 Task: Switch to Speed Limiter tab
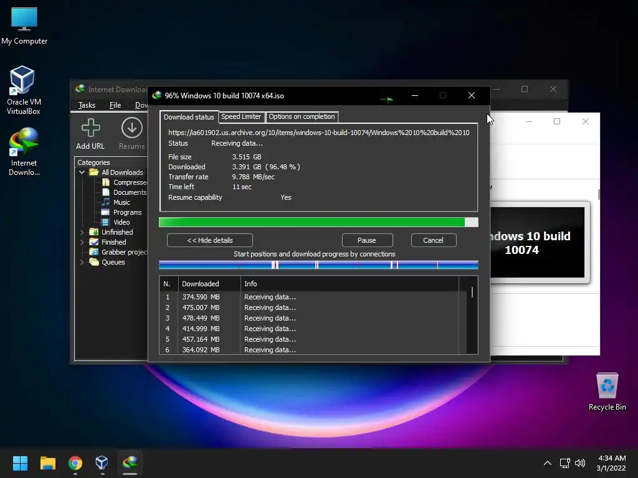(x=241, y=116)
